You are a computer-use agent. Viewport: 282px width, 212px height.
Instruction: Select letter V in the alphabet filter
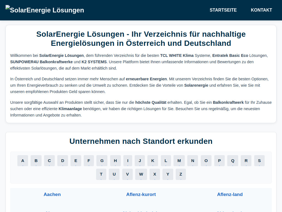pos(128,174)
